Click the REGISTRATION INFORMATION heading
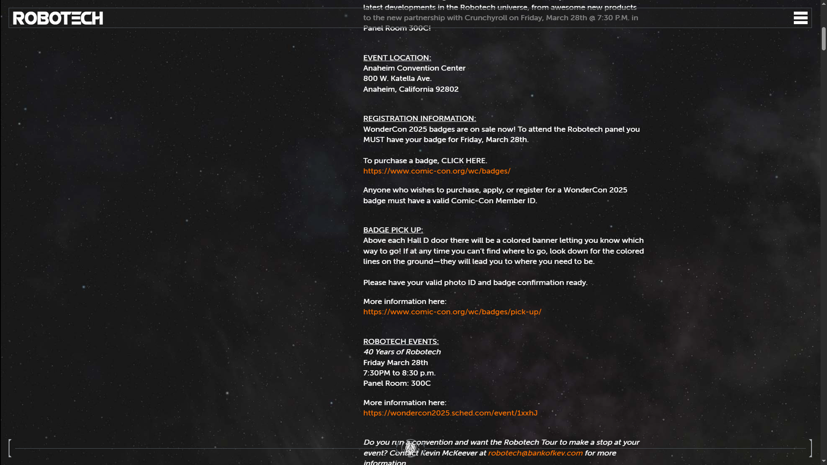 click(419, 118)
